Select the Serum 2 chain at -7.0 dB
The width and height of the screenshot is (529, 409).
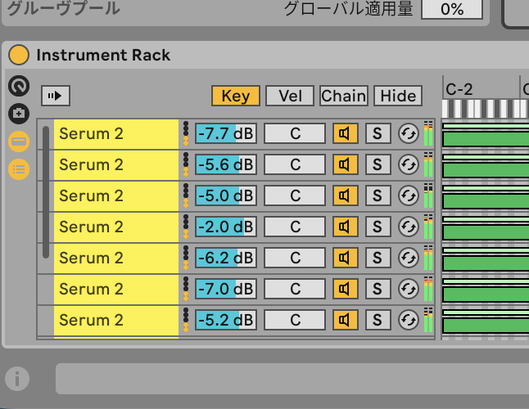[116, 289]
